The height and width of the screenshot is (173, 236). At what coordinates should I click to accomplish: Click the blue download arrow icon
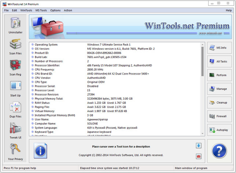198,146
